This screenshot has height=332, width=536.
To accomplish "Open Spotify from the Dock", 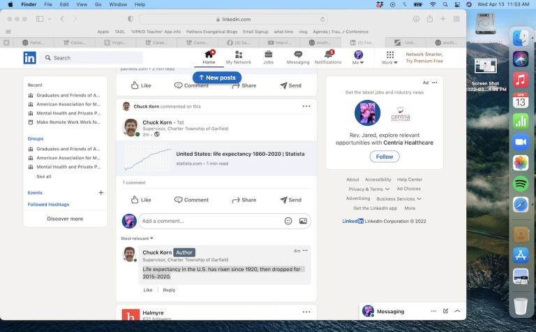I will (521, 184).
